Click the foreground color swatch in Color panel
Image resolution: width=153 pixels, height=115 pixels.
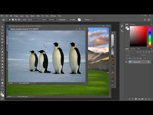[127, 28]
